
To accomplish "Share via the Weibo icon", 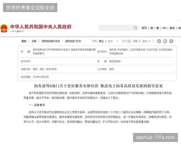I will (x=159, y=41).
